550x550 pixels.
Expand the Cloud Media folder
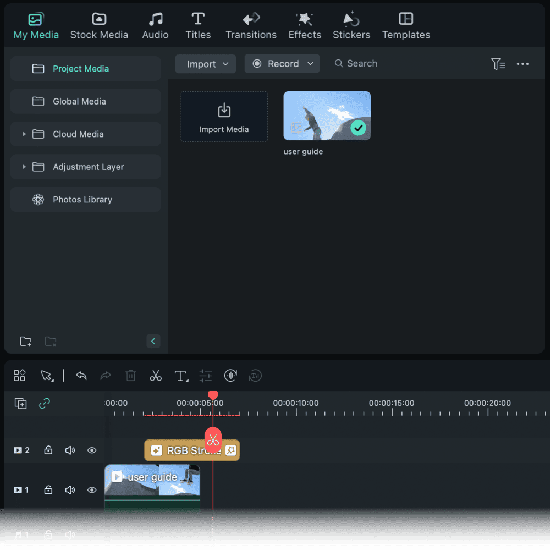[24, 134]
